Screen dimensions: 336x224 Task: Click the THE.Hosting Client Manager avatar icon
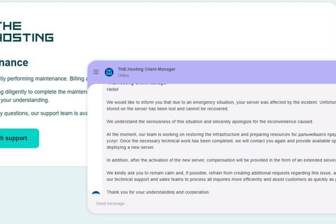[x=109, y=72]
